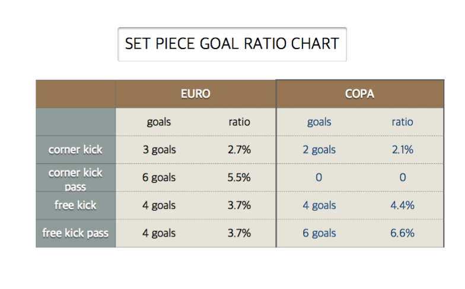Click the COPA 4.4% ratio cell
465x289 pixels.
(x=402, y=205)
